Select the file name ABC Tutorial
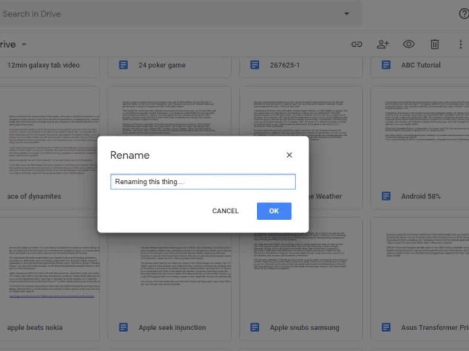This screenshot has height=351, width=469. pos(421,65)
